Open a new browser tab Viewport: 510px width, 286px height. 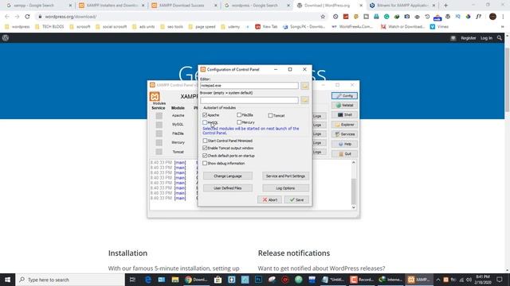click(445, 6)
